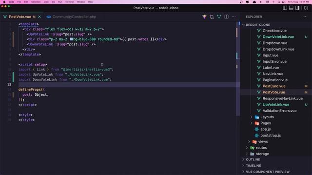
Task: Open ResponsiveNavLink.vue file
Action: 283,98
